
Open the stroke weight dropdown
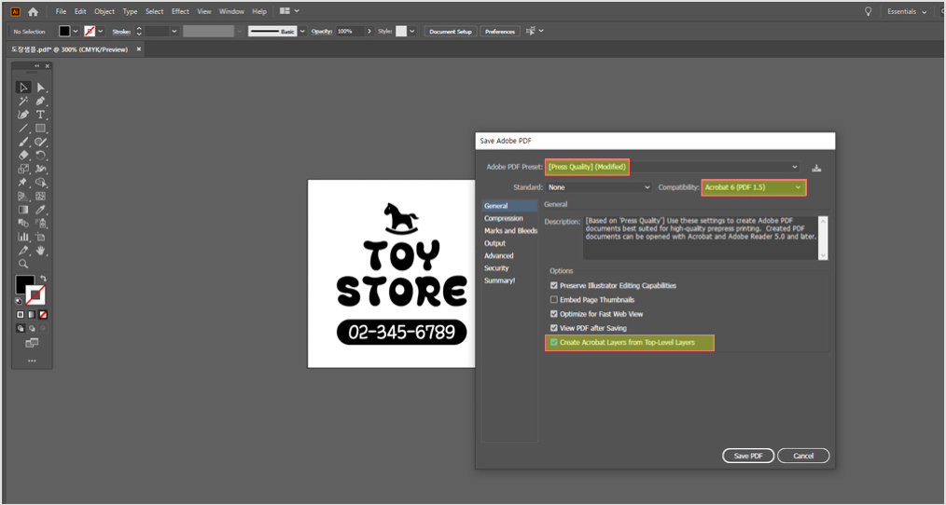pyautogui.click(x=174, y=32)
